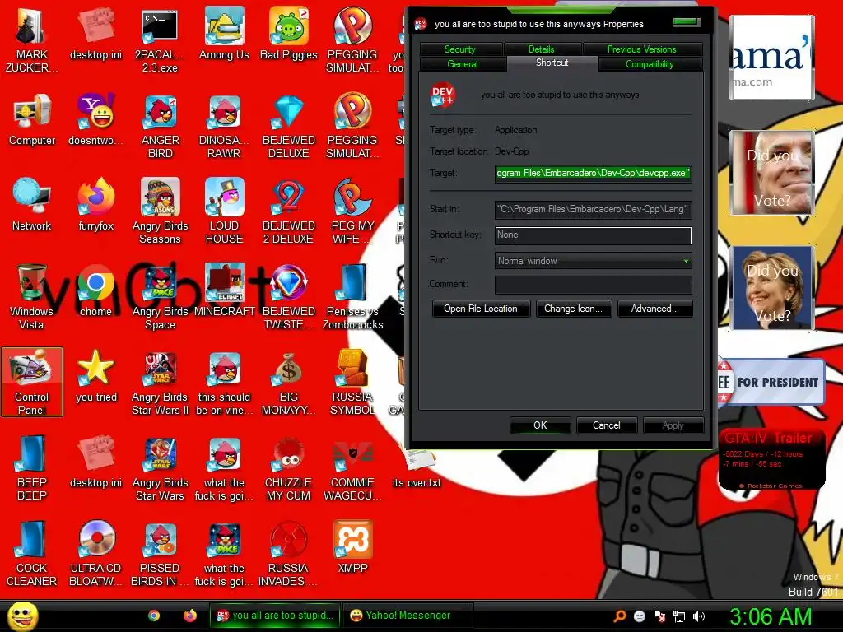Click the magnifier tray icon

620,616
